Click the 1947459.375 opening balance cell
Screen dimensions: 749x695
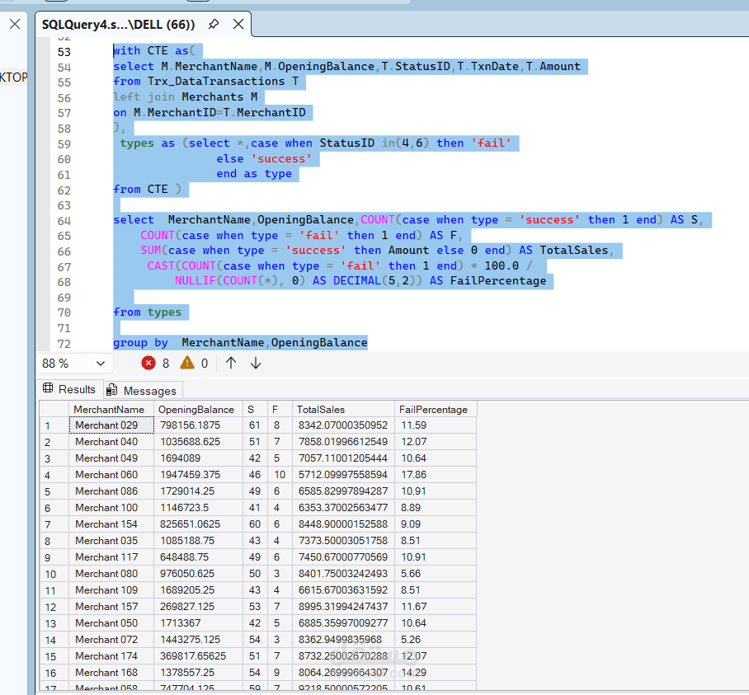198,475
